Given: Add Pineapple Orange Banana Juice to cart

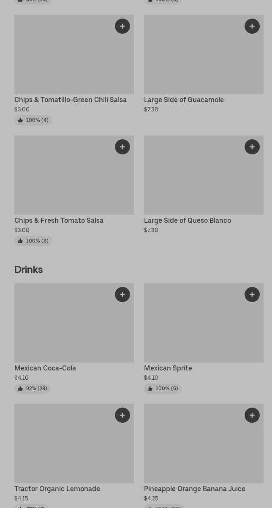Looking at the screenshot, I should pyautogui.click(x=252, y=415).
